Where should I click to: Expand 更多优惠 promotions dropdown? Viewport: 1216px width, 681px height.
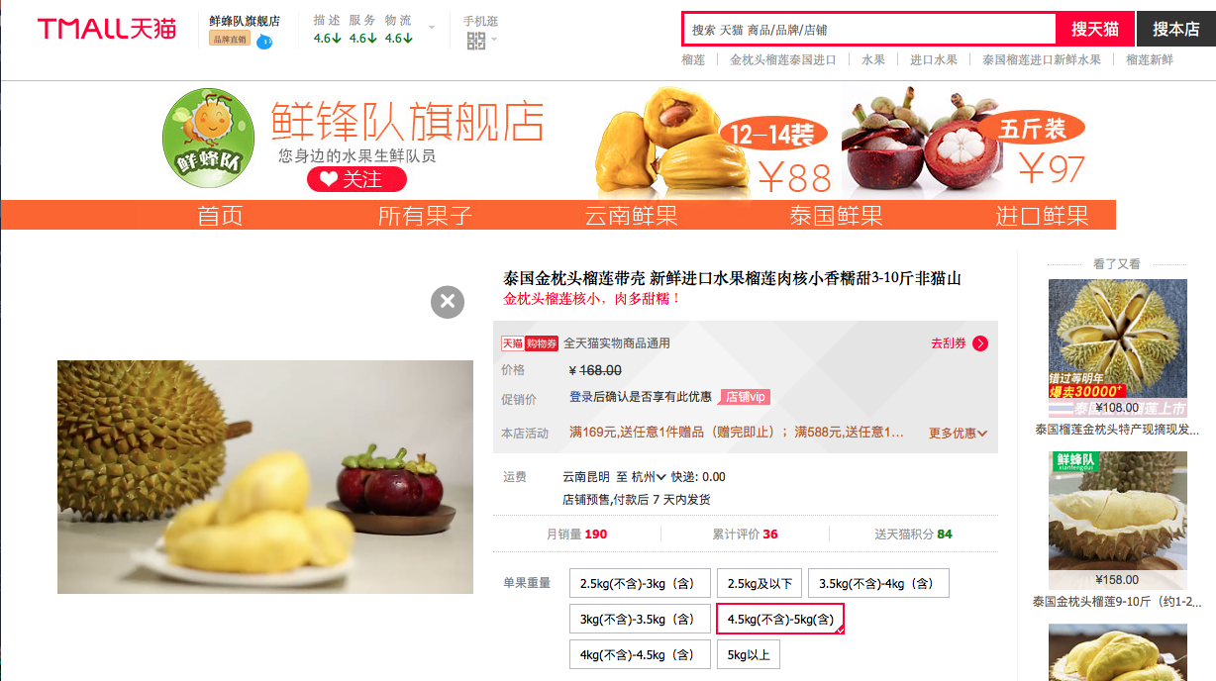pos(958,434)
